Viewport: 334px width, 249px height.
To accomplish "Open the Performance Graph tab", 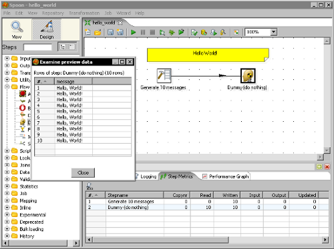I will coord(226,176).
